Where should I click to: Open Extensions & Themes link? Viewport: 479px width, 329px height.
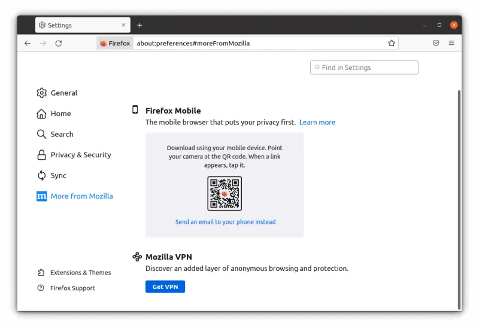(80, 273)
